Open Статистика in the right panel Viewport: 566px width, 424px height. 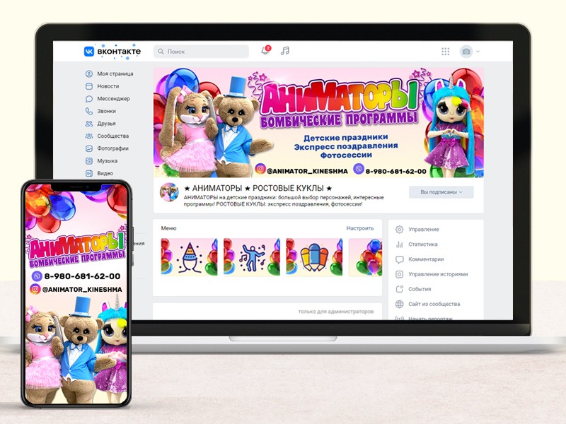click(422, 244)
